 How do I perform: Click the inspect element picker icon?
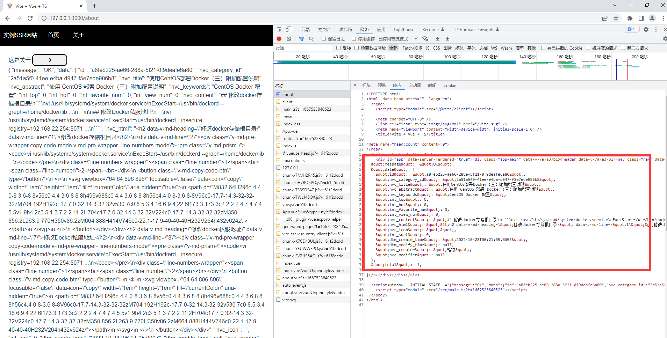[279, 30]
